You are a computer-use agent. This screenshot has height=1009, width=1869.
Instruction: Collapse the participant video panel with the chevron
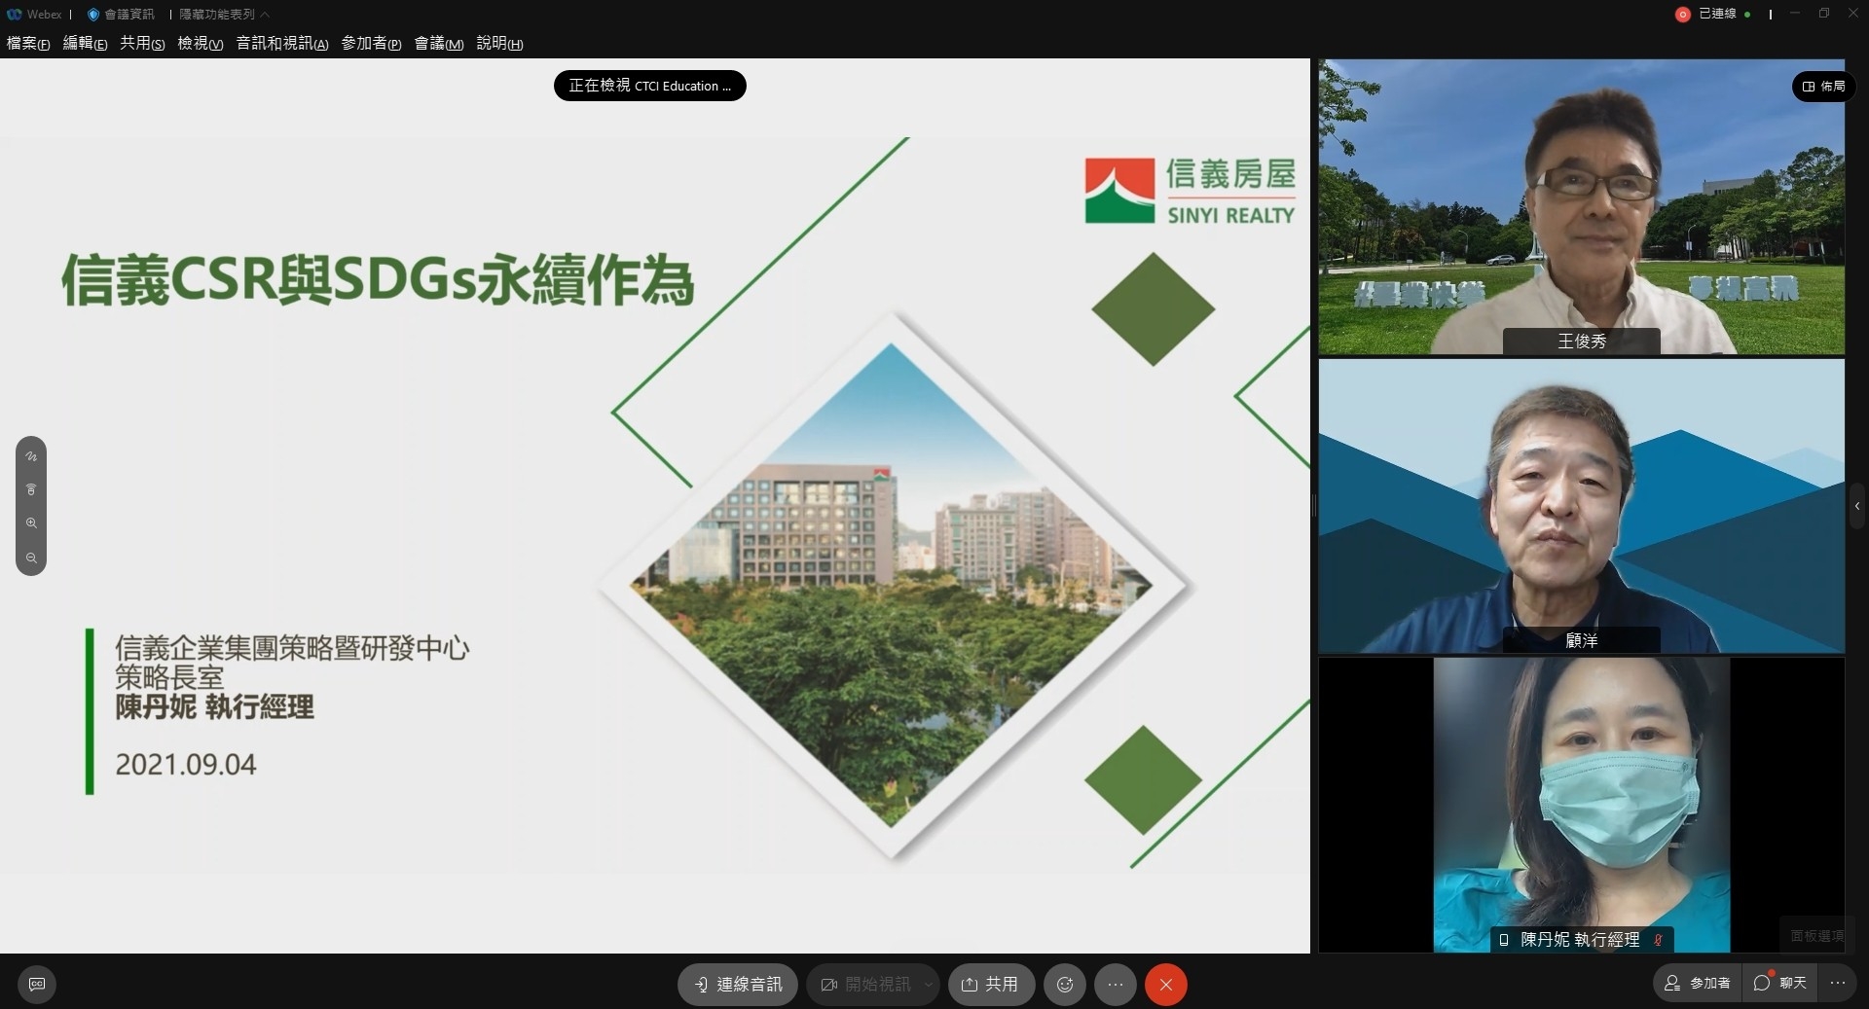(1858, 505)
